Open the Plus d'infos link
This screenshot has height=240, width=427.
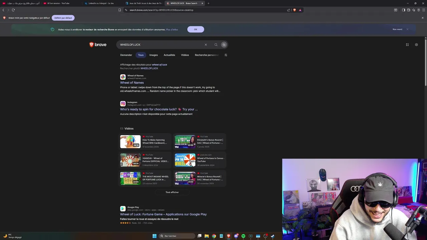point(172,30)
